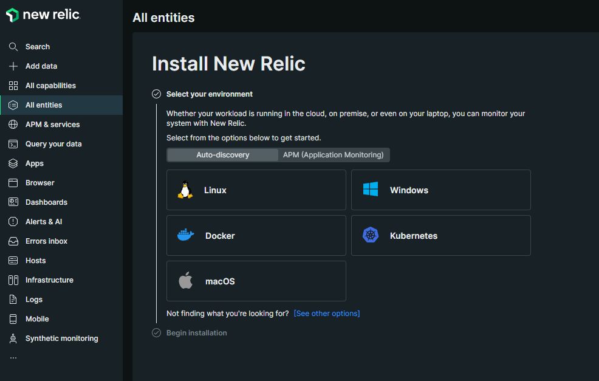The height and width of the screenshot is (381, 599).
Task: Click the Add data plus icon
Action: [13, 66]
